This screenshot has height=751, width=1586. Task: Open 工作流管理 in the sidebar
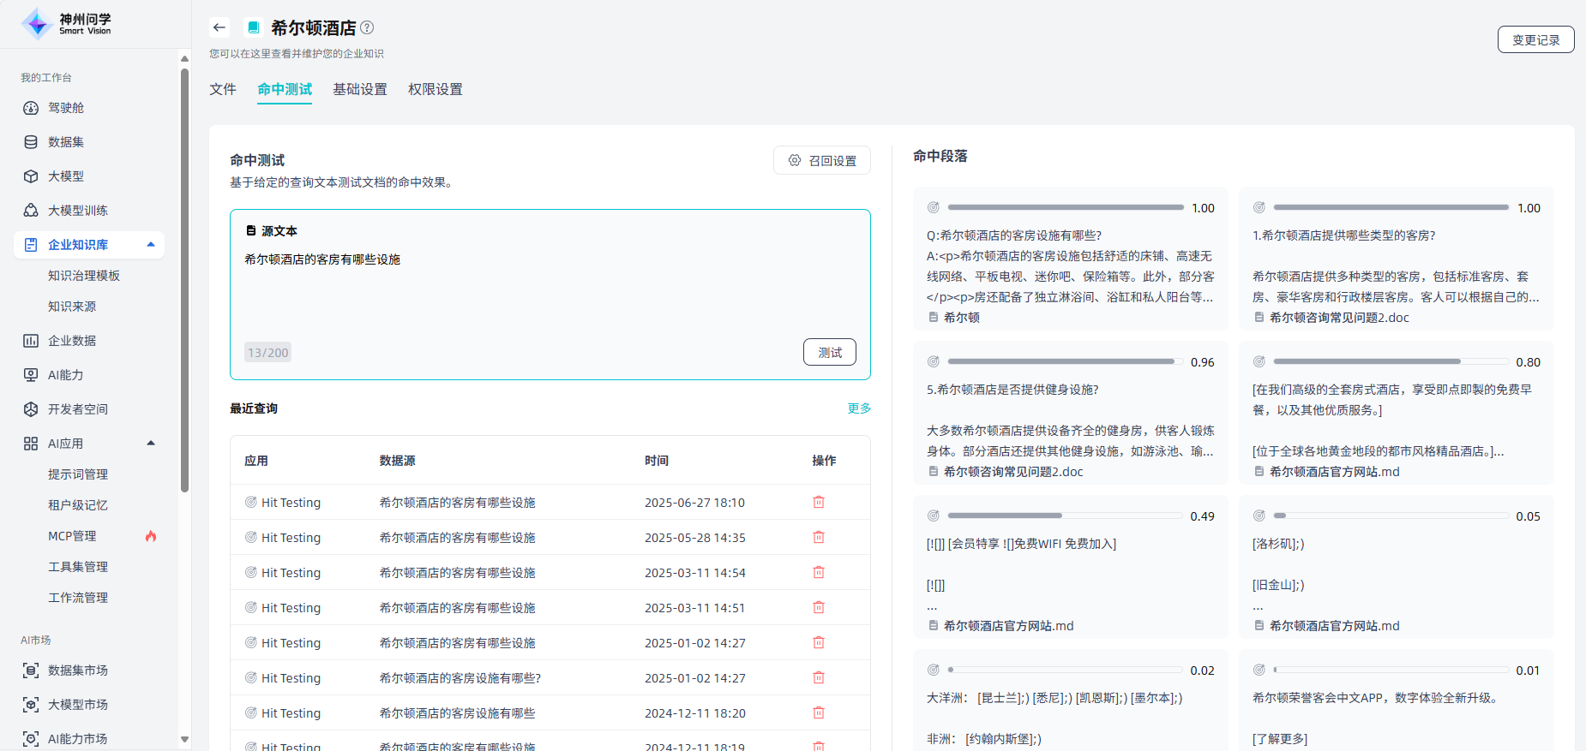pyautogui.click(x=78, y=598)
